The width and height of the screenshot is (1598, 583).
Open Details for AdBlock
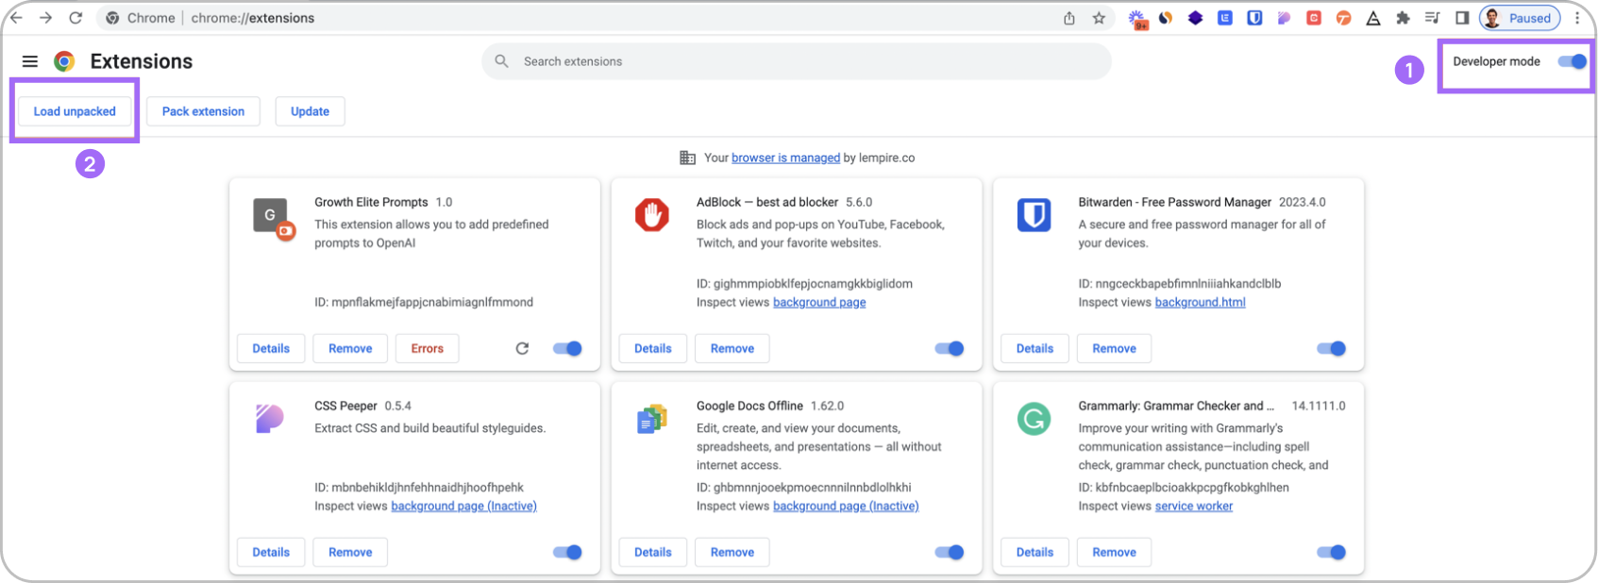(653, 348)
